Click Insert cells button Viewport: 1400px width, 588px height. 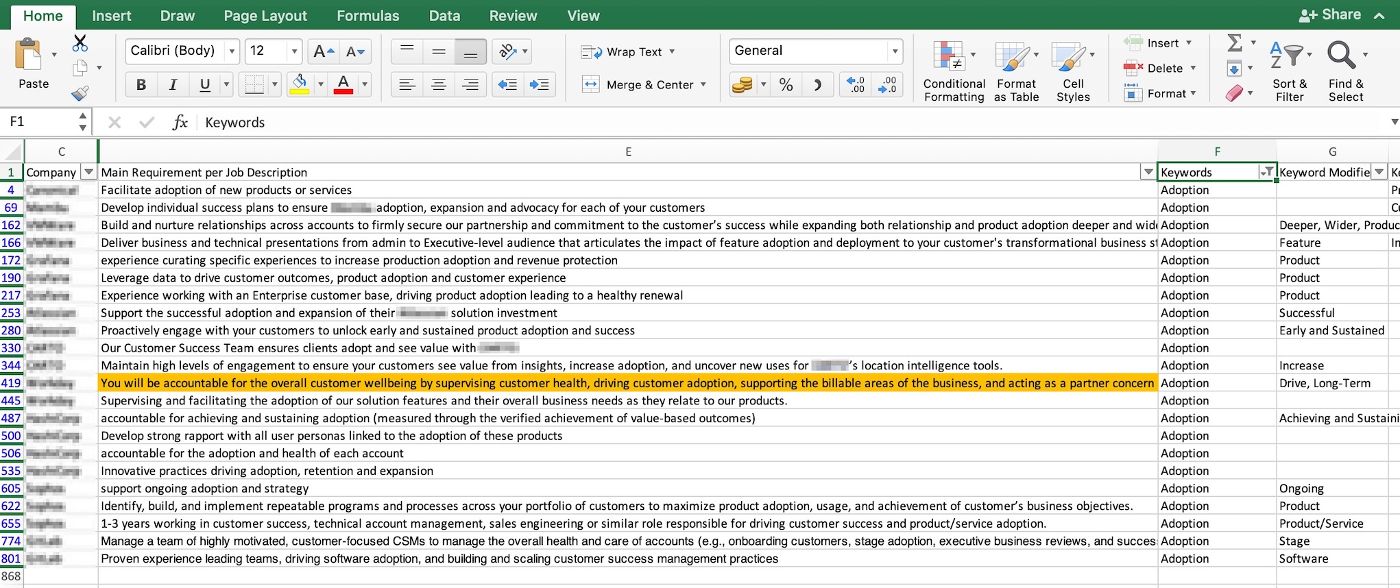coord(1152,43)
